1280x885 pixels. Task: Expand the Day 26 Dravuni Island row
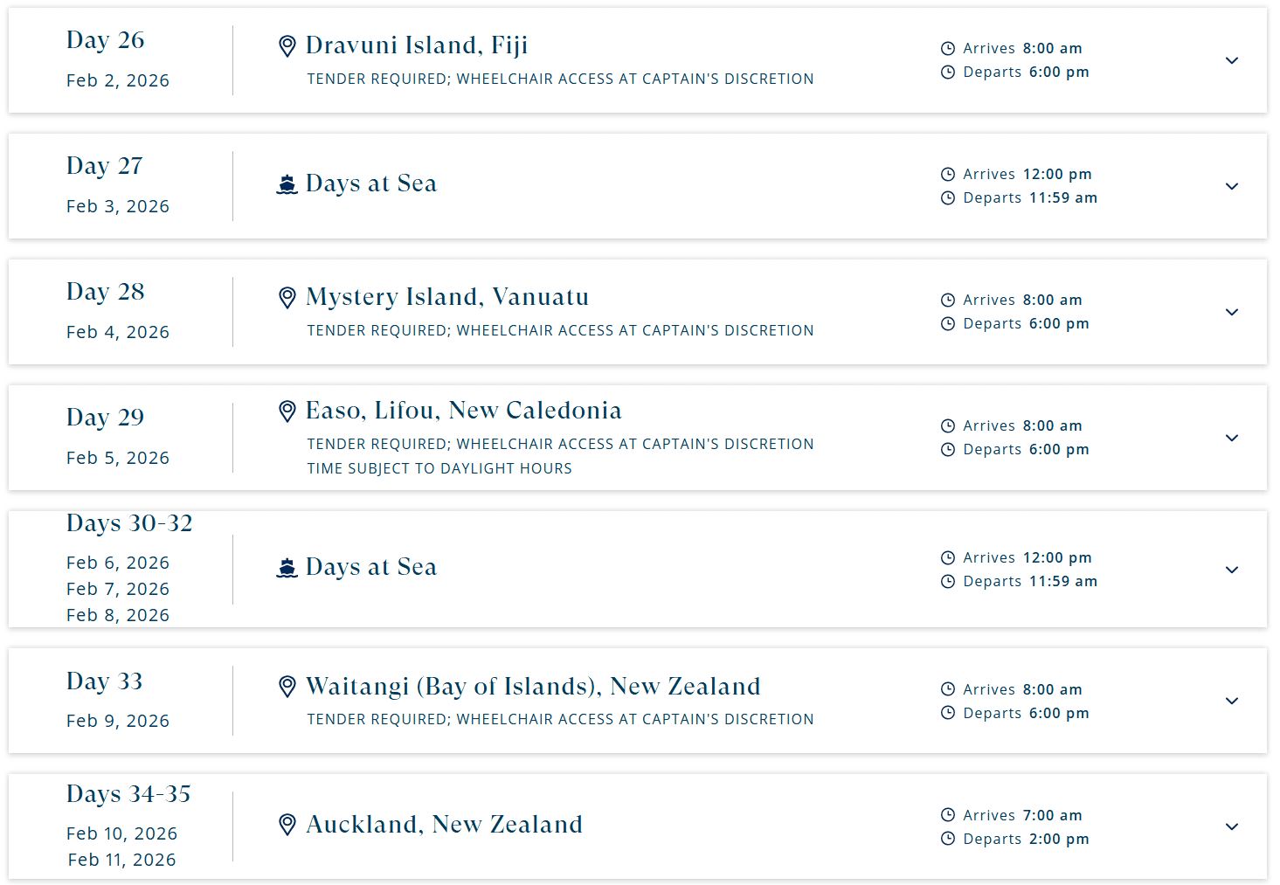coord(1232,60)
